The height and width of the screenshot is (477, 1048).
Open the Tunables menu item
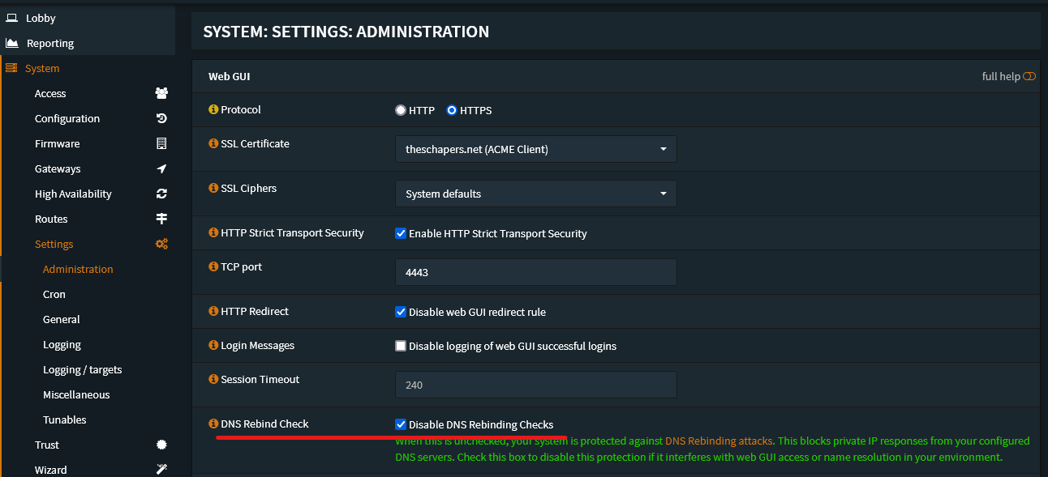[x=65, y=420]
